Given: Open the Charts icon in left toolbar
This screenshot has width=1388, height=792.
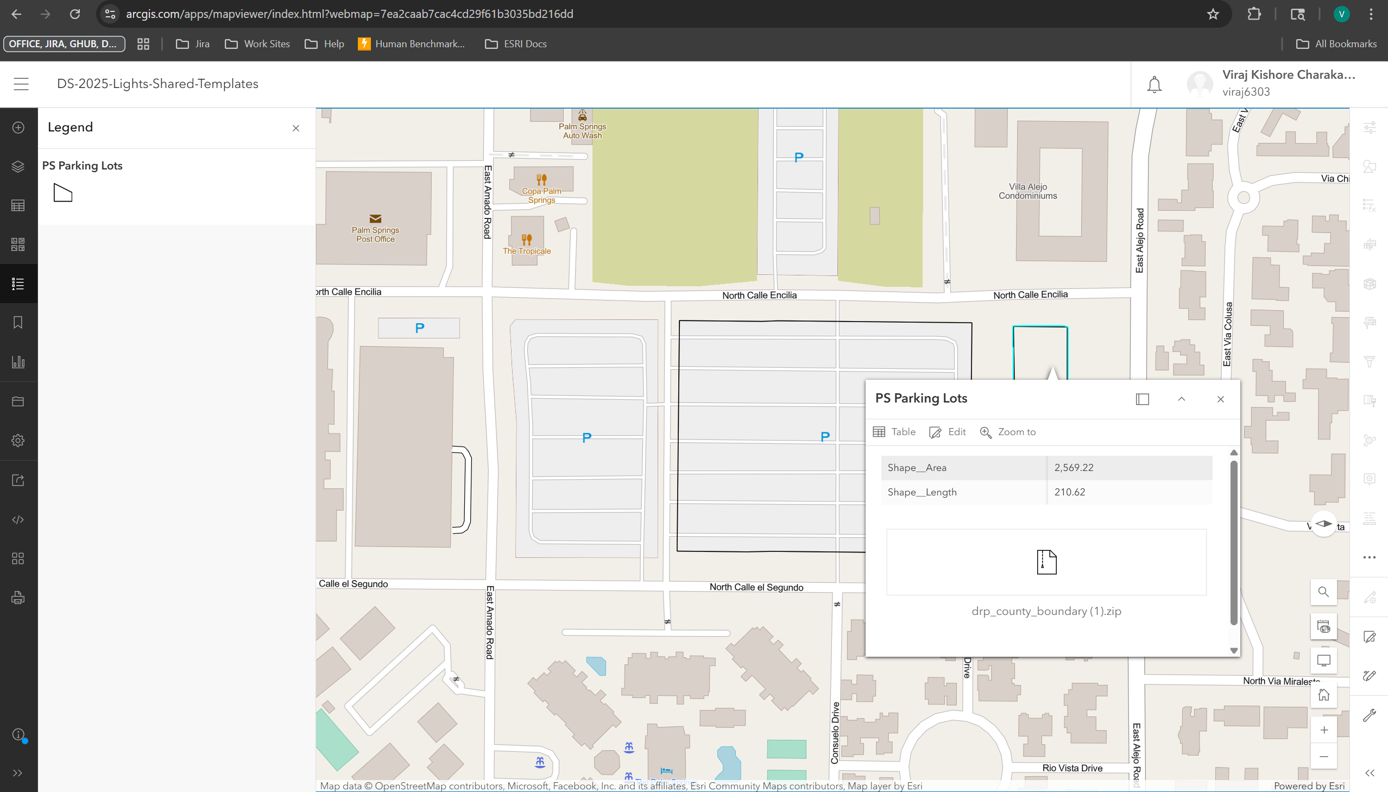Looking at the screenshot, I should pyautogui.click(x=18, y=362).
